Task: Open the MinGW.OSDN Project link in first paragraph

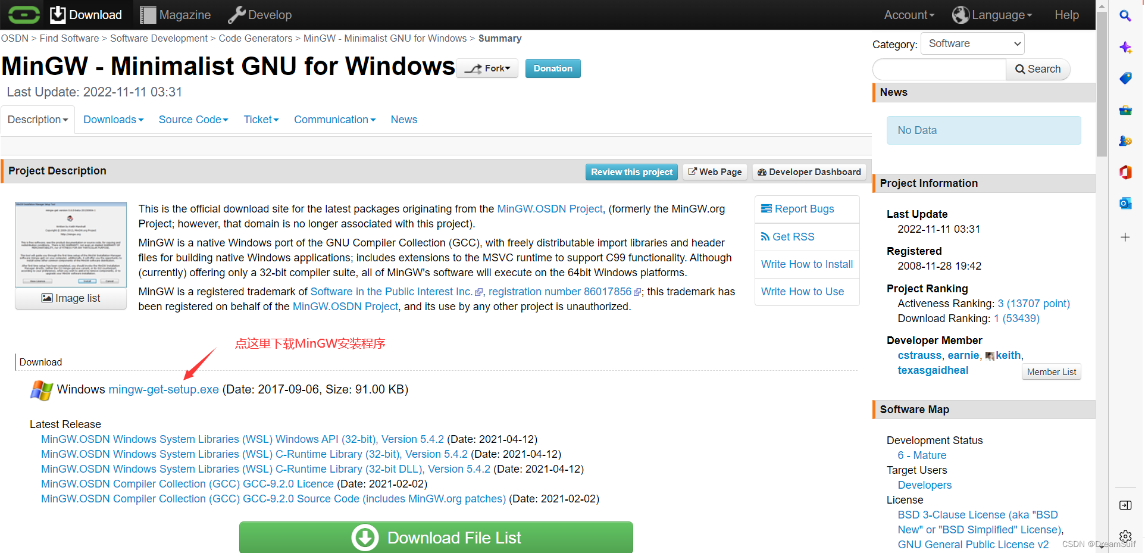Action: click(550, 209)
